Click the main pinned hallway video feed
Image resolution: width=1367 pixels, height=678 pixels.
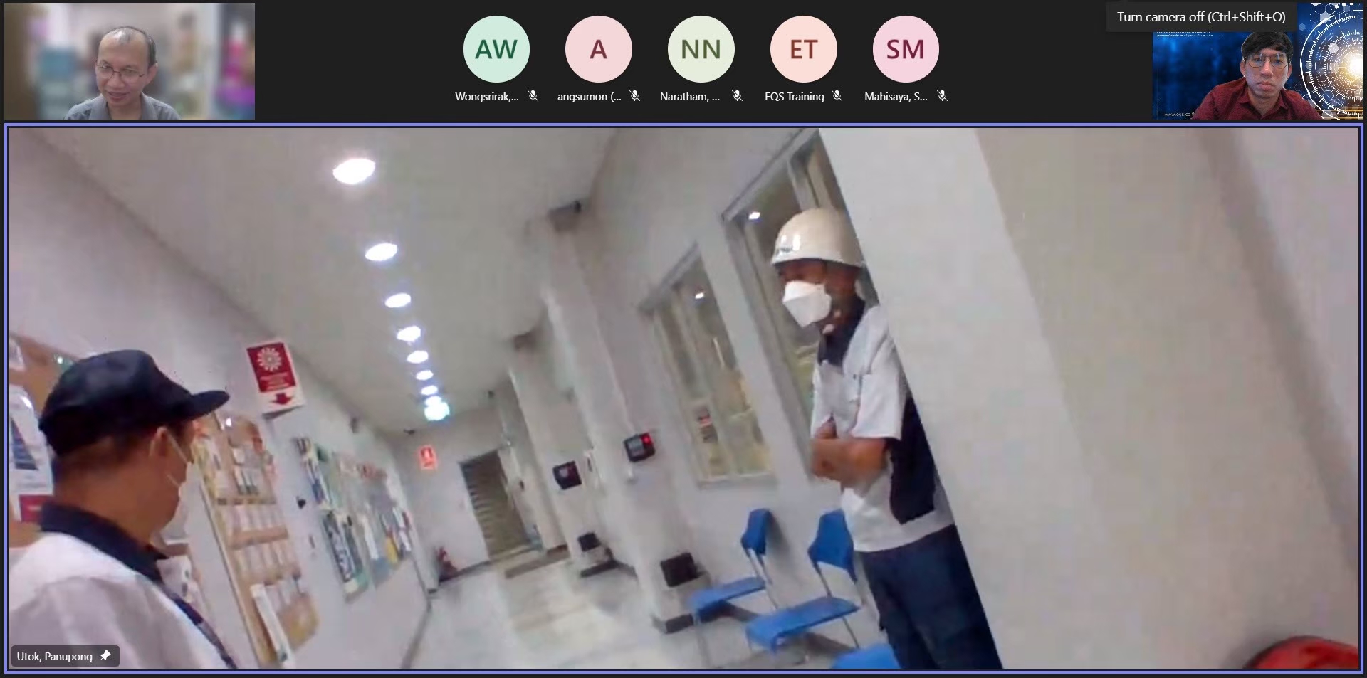683,398
